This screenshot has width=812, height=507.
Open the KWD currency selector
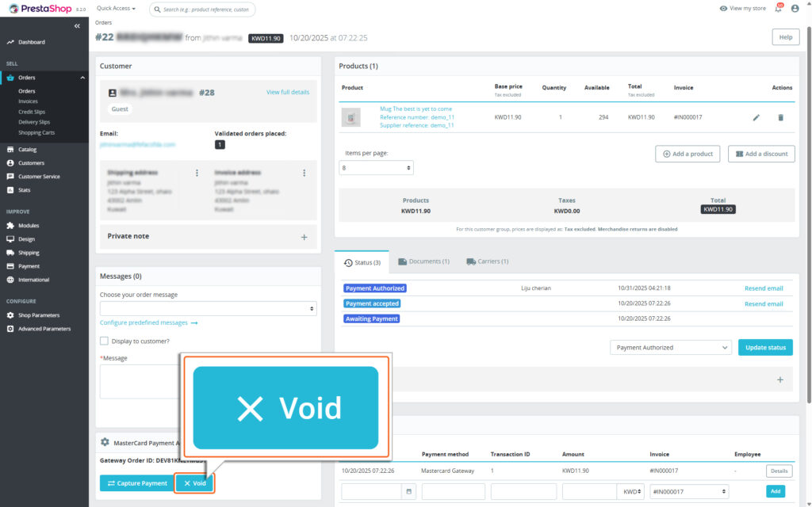point(630,491)
